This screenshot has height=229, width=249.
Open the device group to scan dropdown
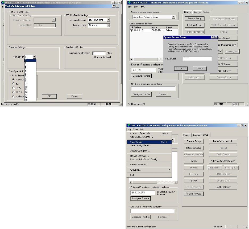(173, 17)
